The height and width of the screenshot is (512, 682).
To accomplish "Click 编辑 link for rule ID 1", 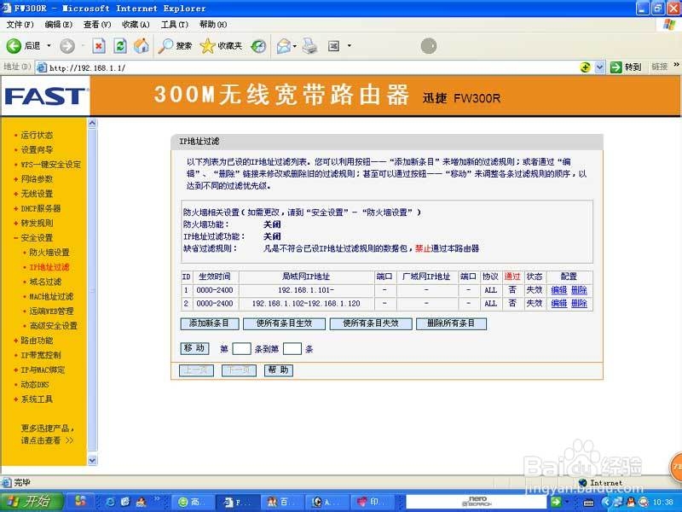I will click(559, 290).
